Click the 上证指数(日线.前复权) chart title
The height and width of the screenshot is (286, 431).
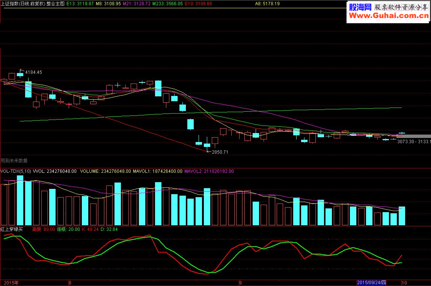point(23,4)
